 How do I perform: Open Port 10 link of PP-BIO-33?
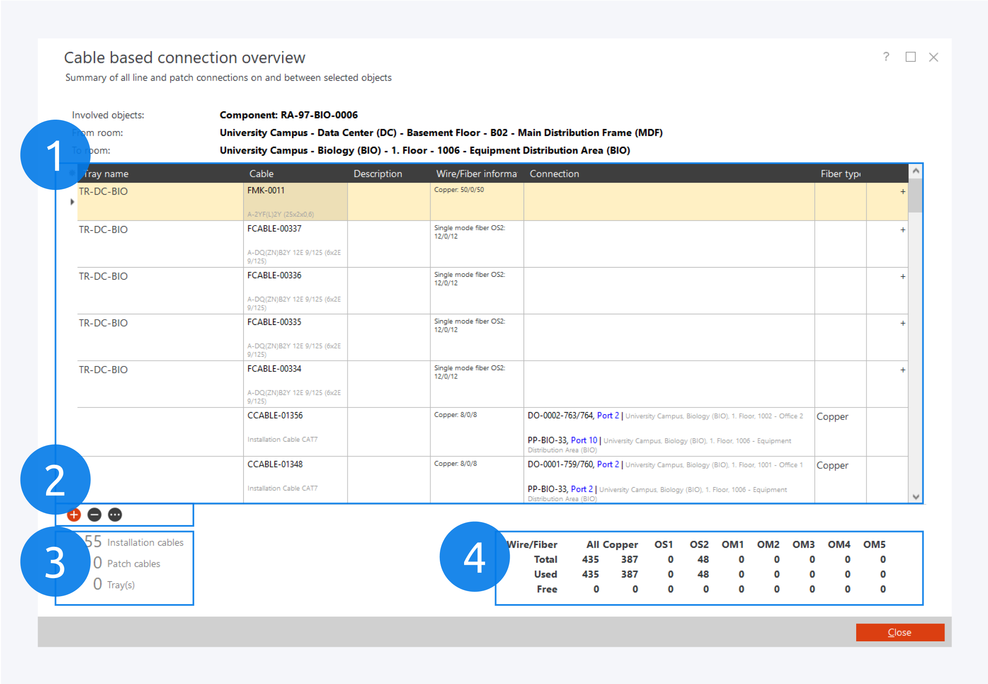click(584, 440)
